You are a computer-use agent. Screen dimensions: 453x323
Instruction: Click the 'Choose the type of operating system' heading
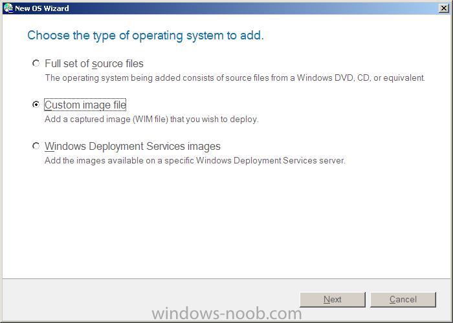coord(146,36)
